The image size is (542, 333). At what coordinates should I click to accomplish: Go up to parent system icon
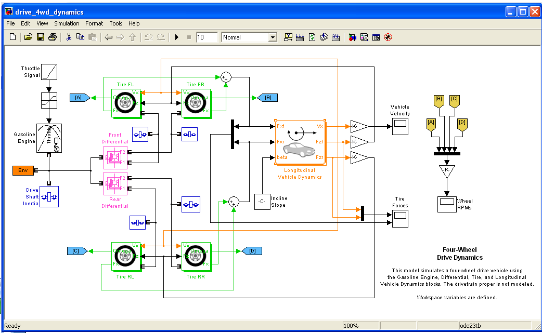(133, 37)
